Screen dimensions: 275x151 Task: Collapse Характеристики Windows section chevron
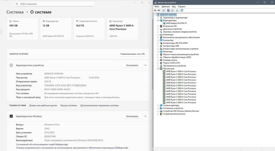pos(145,116)
